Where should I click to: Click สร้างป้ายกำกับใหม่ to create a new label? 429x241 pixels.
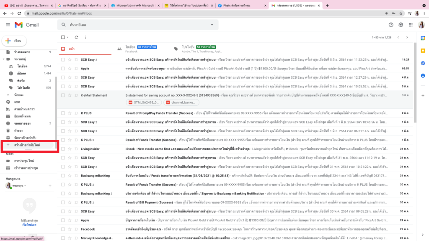click(x=27, y=145)
